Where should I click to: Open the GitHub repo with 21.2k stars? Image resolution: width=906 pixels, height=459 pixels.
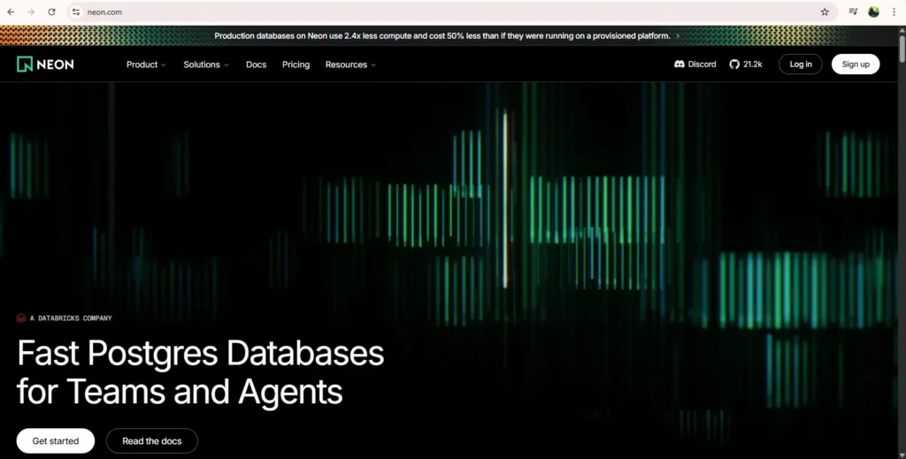pos(745,65)
